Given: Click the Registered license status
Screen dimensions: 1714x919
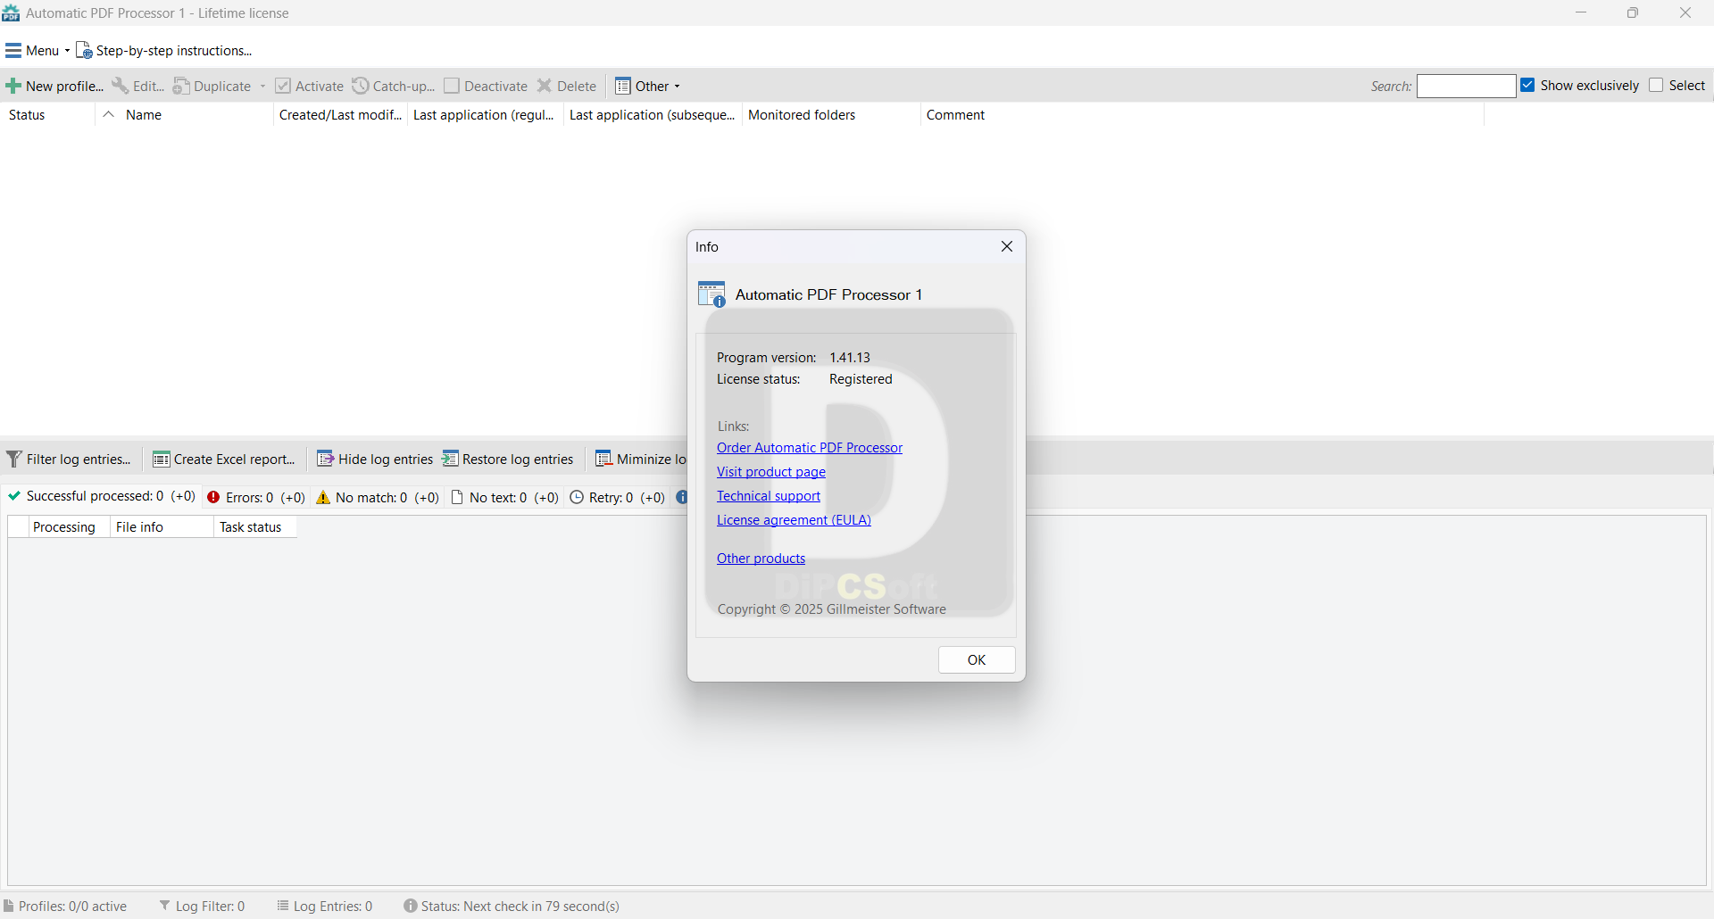Looking at the screenshot, I should [x=861, y=379].
